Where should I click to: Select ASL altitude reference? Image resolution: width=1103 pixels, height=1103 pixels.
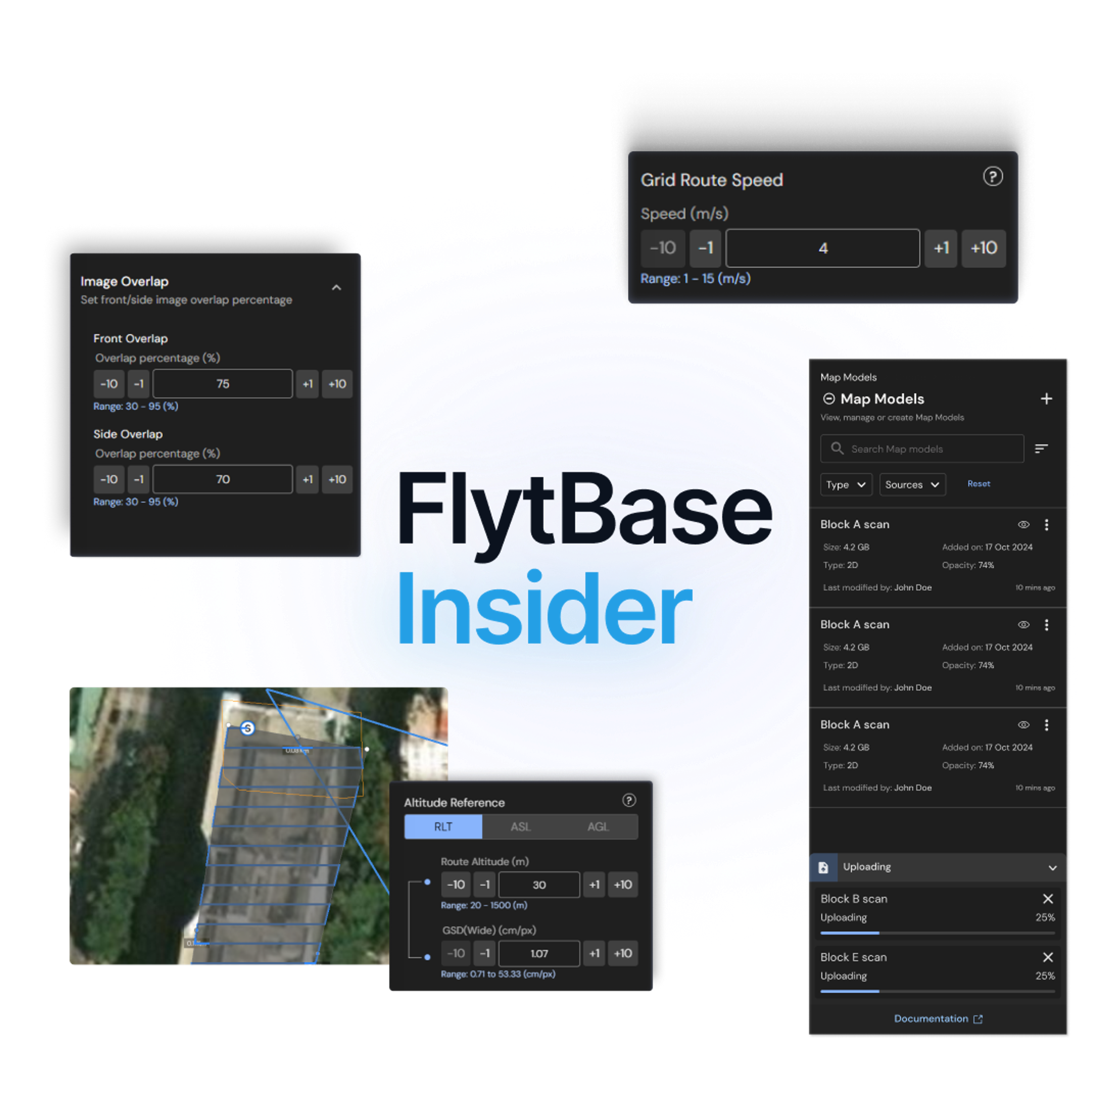(x=520, y=827)
